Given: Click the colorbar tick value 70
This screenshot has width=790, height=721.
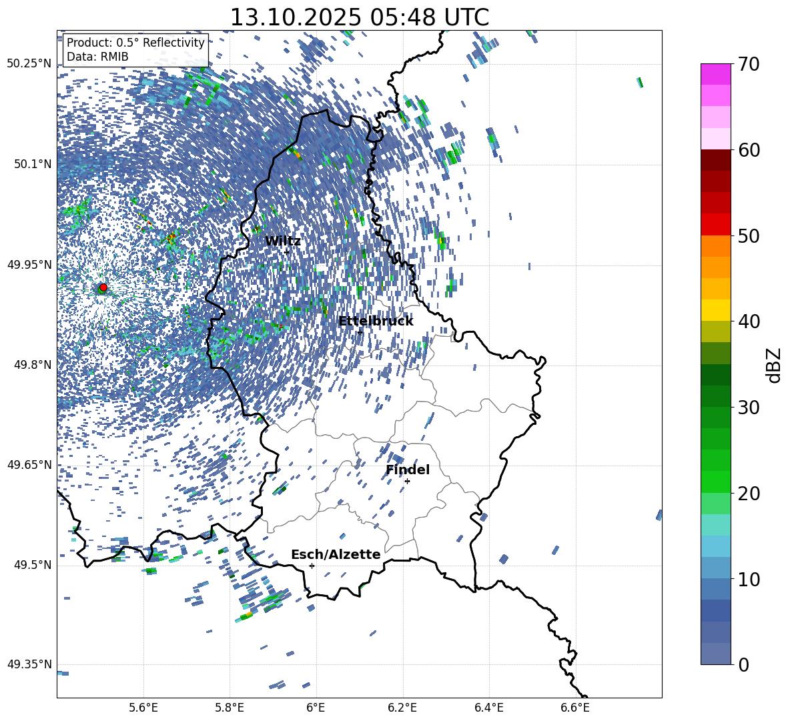Looking at the screenshot, I should 749,65.
